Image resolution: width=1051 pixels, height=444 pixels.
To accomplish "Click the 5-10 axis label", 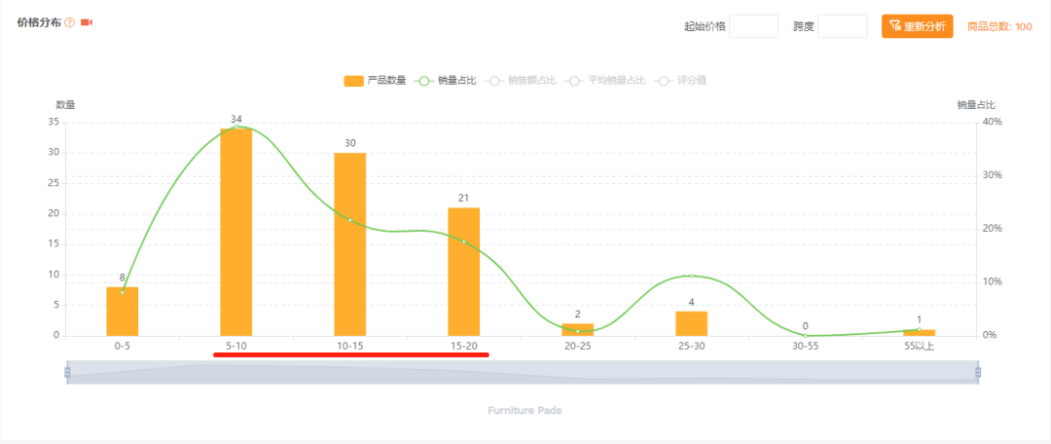I will (x=236, y=346).
